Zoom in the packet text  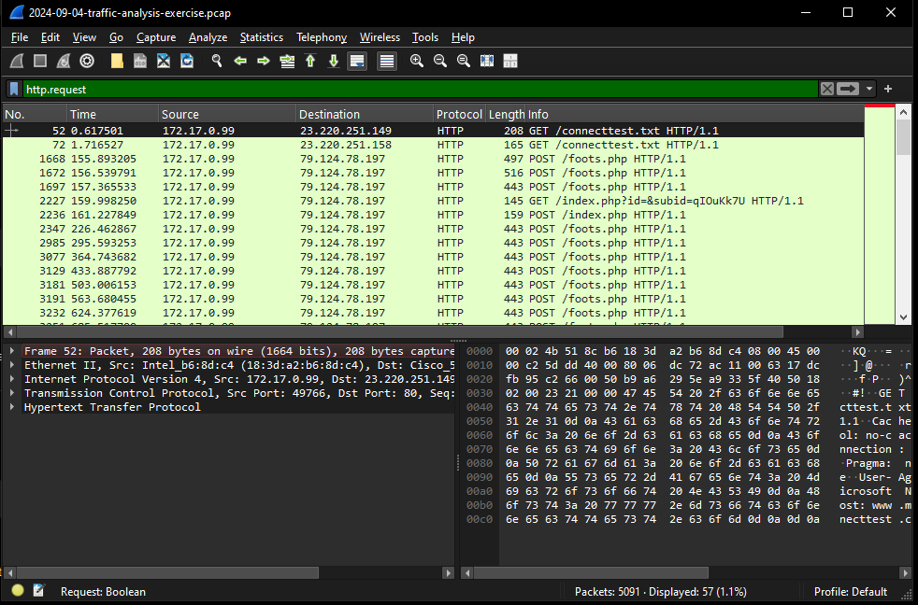[417, 61]
